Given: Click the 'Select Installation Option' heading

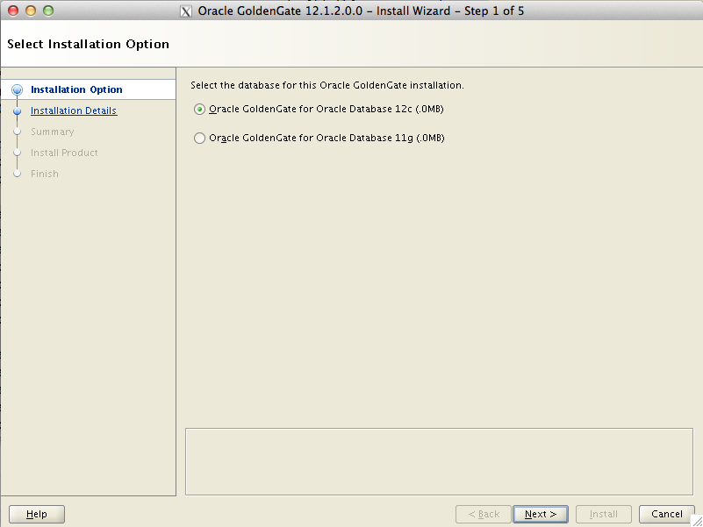Looking at the screenshot, I should pyautogui.click(x=89, y=44).
